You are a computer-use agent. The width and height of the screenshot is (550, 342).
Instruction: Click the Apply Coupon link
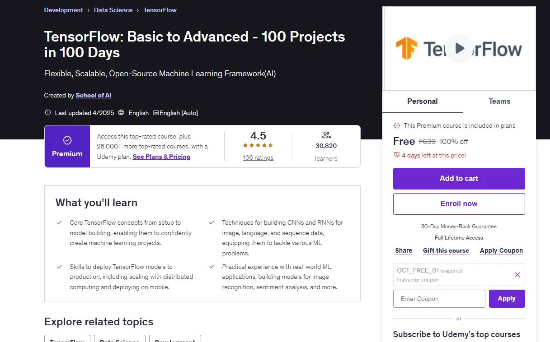[502, 250]
